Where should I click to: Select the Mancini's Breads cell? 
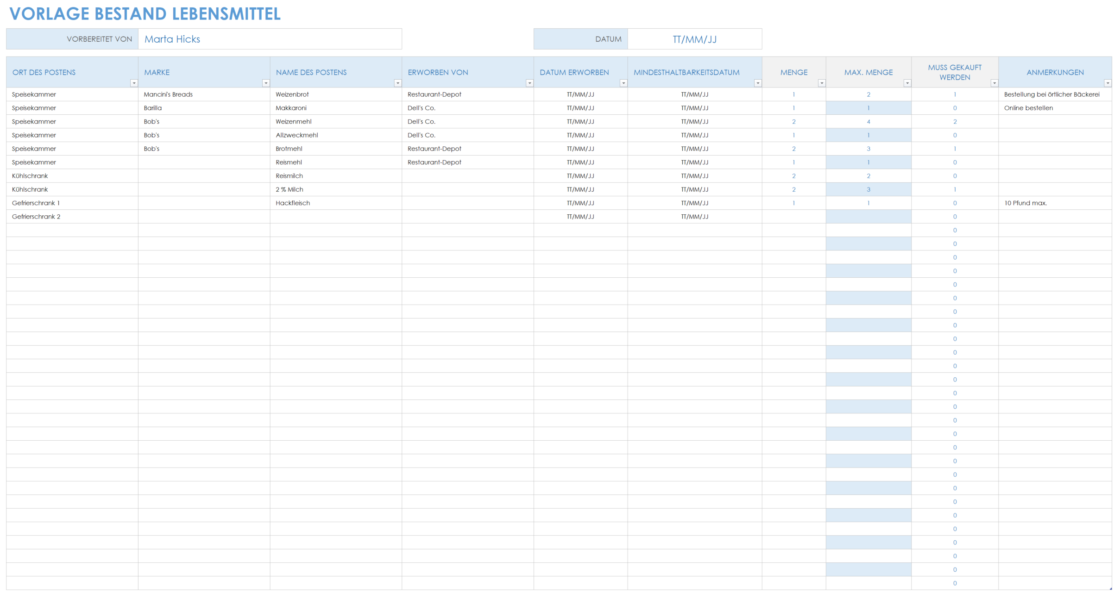pyautogui.click(x=204, y=94)
